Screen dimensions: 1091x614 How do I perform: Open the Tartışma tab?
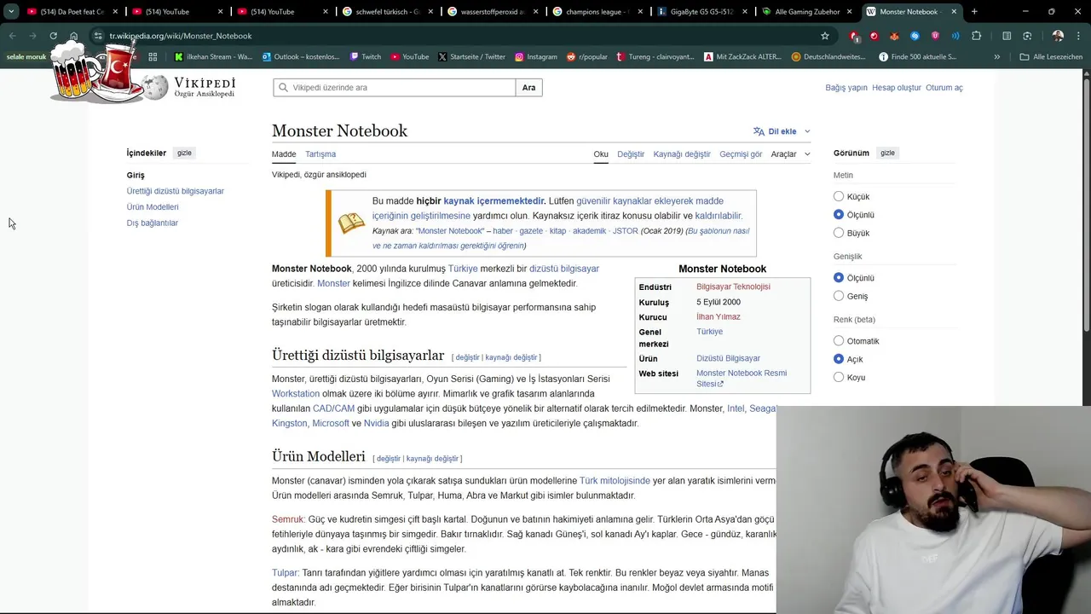(320, 154)
